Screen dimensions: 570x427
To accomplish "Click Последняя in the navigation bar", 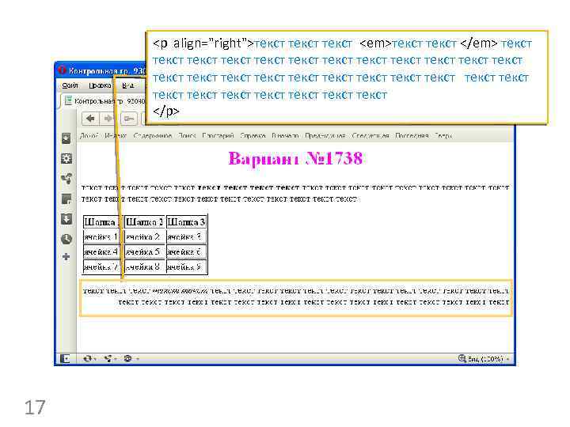I will (412, 135).
